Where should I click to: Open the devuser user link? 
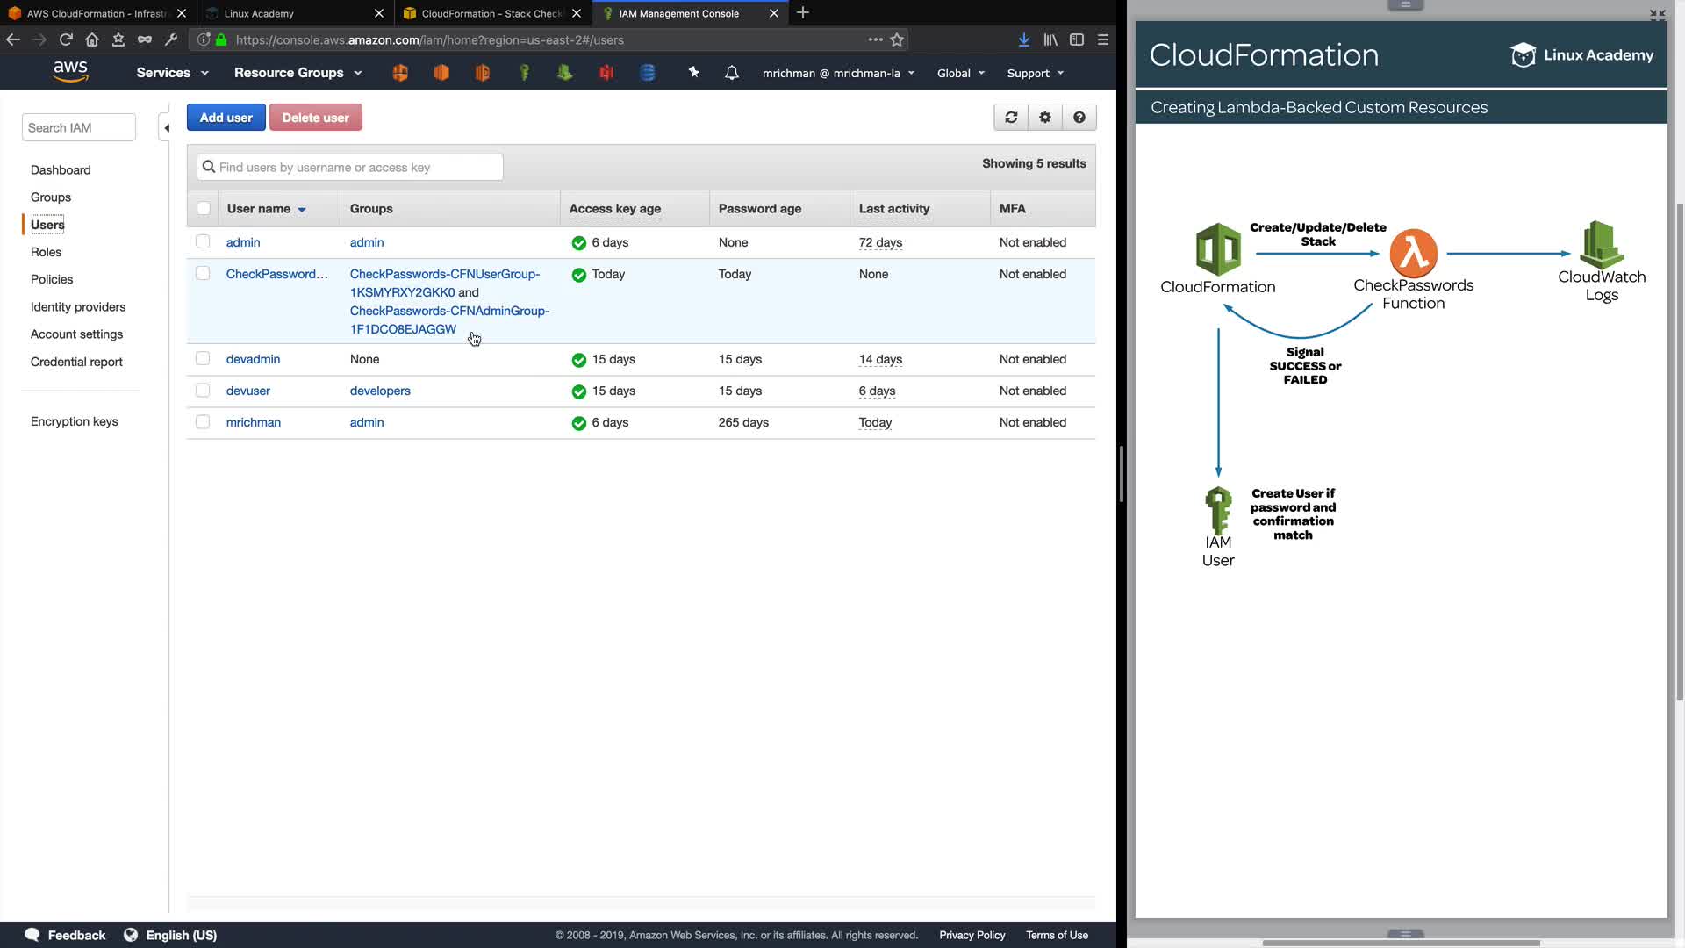(247, 391)
